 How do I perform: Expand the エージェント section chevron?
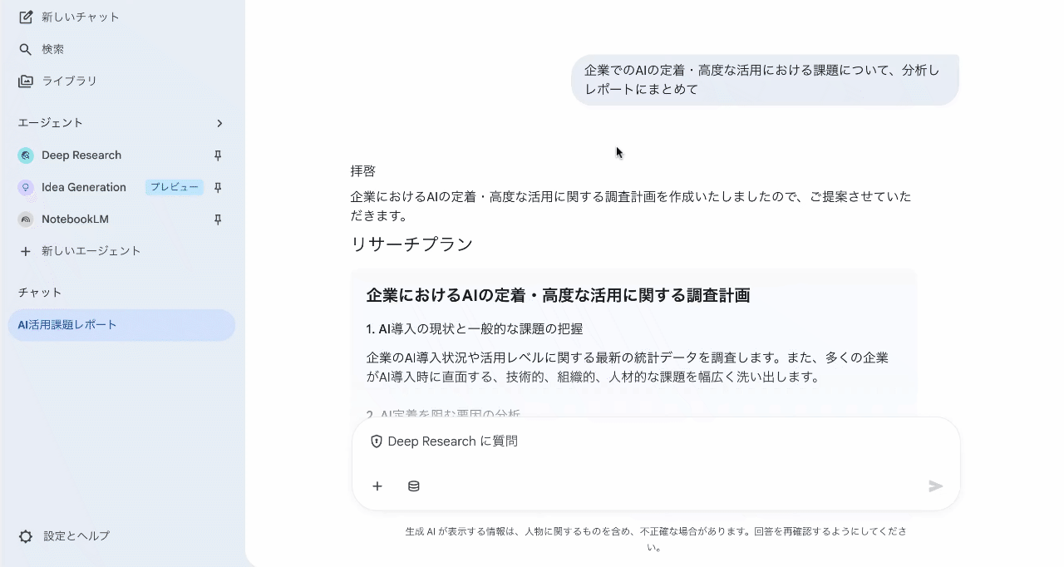219,123
